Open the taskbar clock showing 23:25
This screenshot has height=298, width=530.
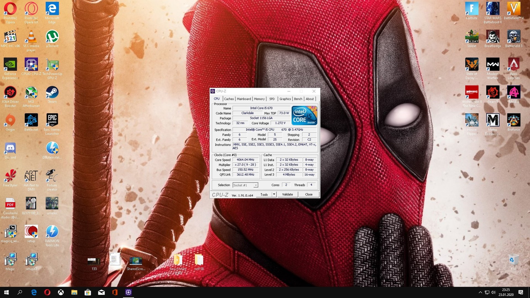(506, 292)
